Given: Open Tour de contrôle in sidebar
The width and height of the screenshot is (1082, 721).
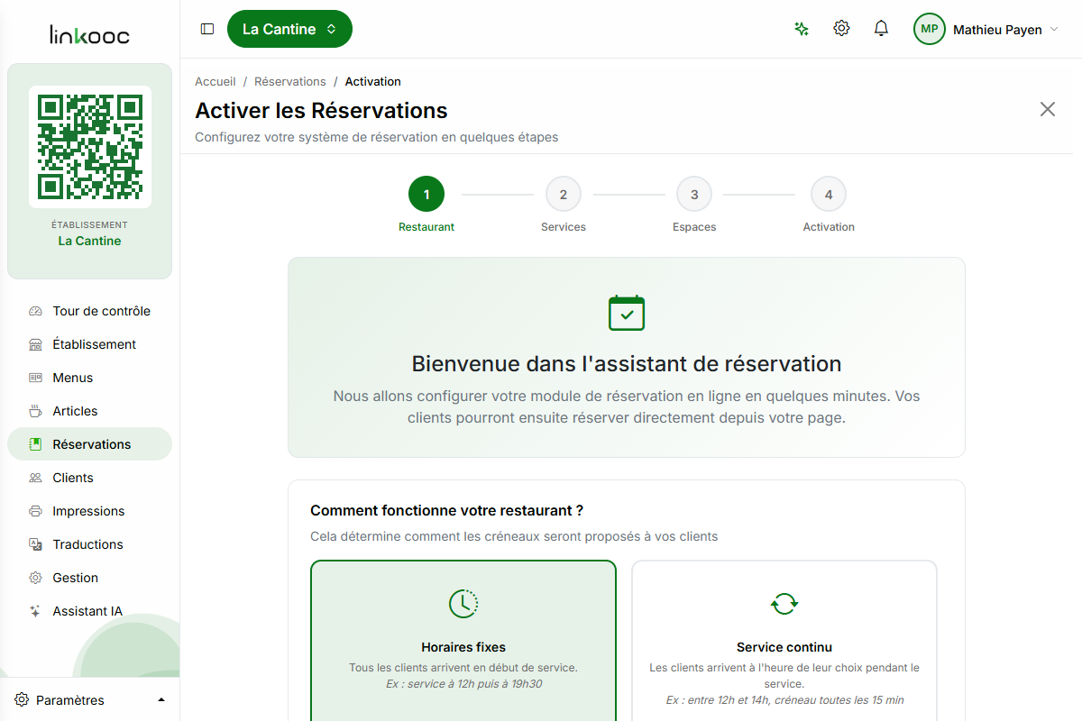Looking at the screenshot, I should pyautogui.click(x=90, y=311).
